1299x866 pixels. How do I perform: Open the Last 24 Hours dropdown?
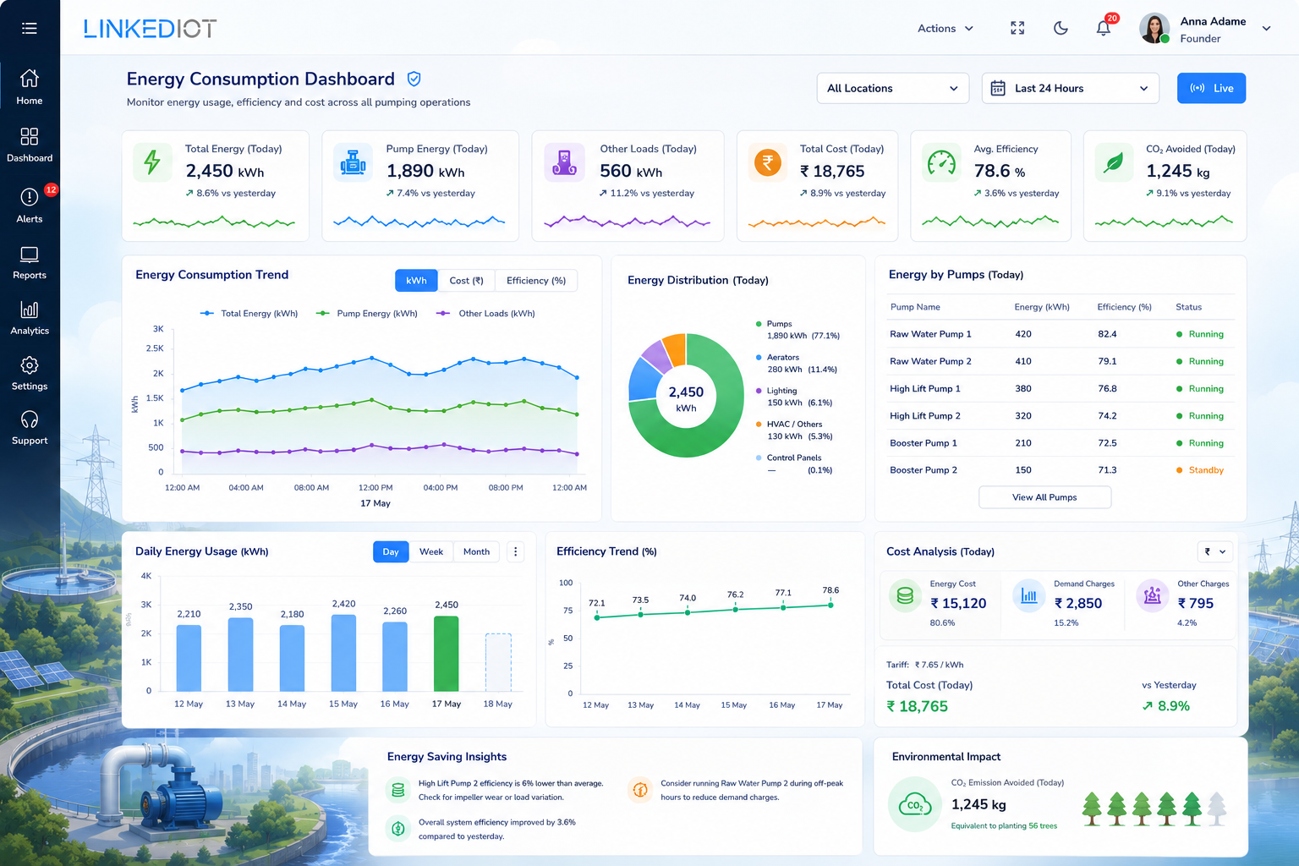1070,88
